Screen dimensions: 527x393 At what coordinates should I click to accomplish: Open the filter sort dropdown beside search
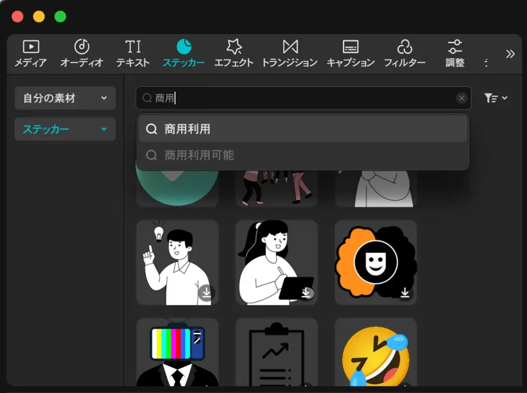[x=496, y=98]
